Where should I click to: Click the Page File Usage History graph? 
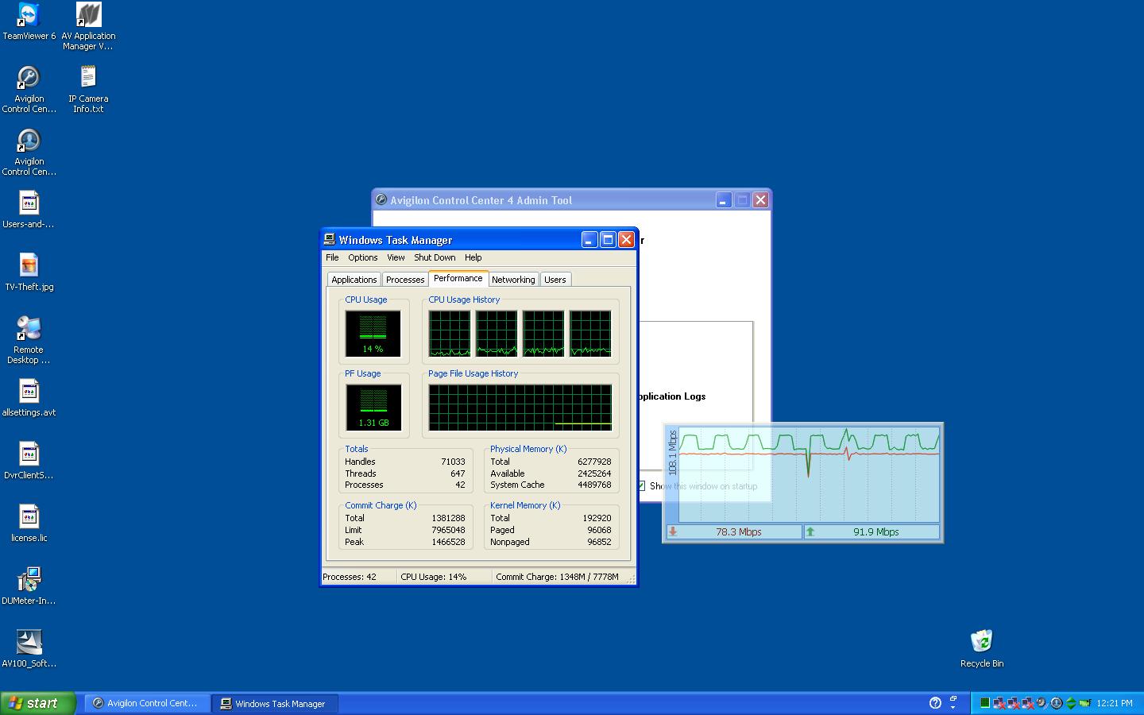520,408
